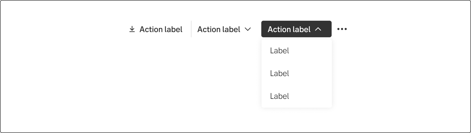Screen dimensions: 471x133
Task: Click the downward chevron icon
Action: point(248,29)
